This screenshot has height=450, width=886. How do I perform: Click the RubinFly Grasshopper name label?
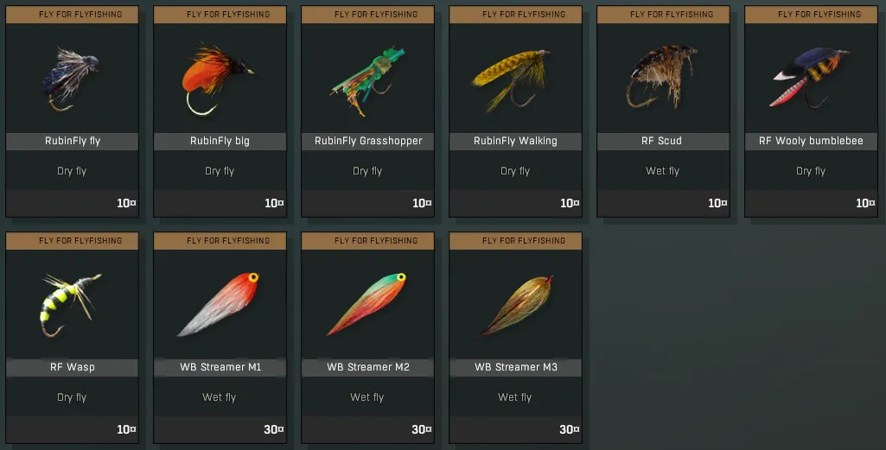(x=368, y=141)
